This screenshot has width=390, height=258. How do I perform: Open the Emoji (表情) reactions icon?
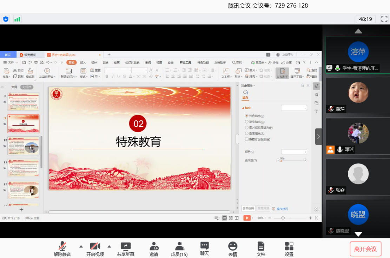pyautogui.click(x=232, y=246)
